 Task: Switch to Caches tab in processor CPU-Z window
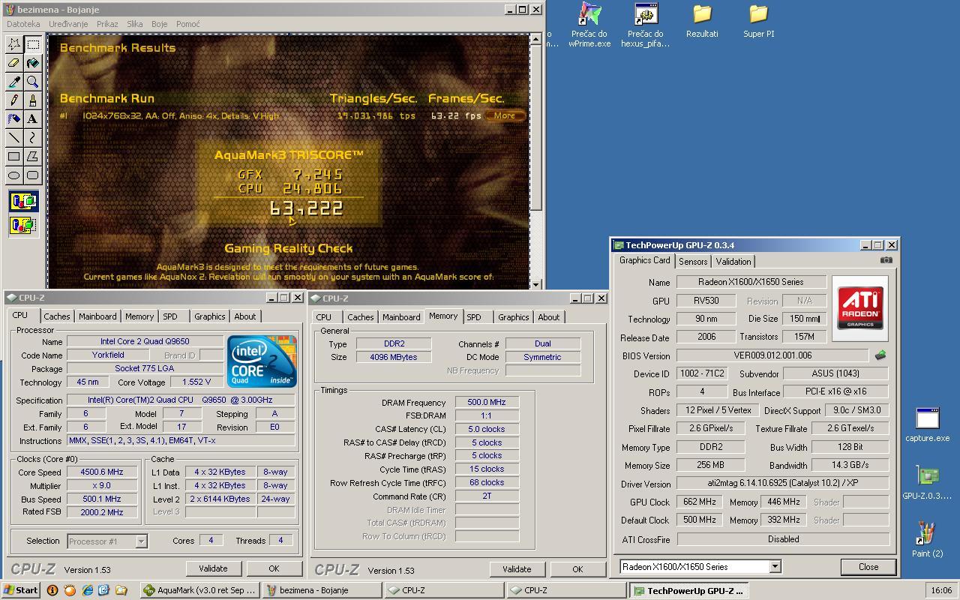pyautogui.click(x=56, y=317)
